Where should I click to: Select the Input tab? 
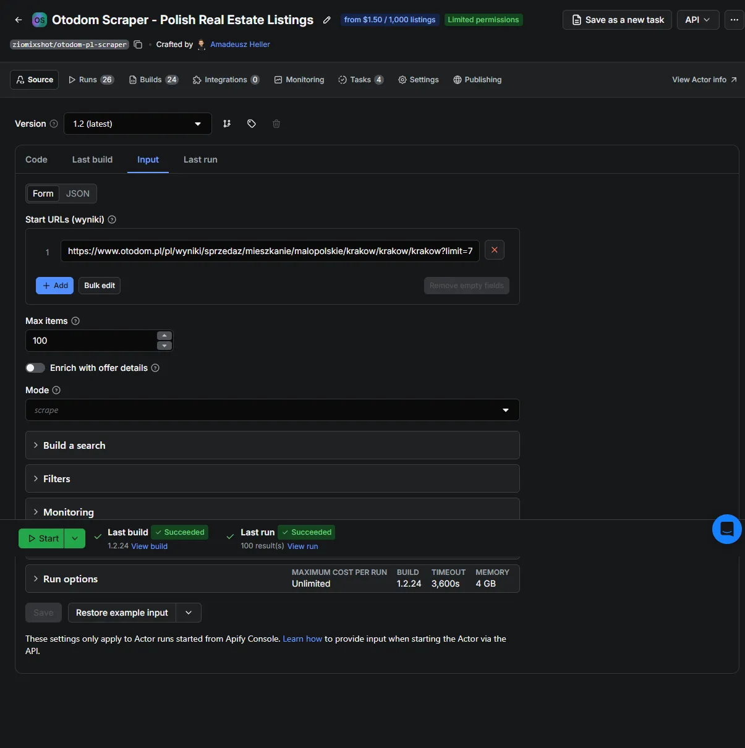(148, 159)
